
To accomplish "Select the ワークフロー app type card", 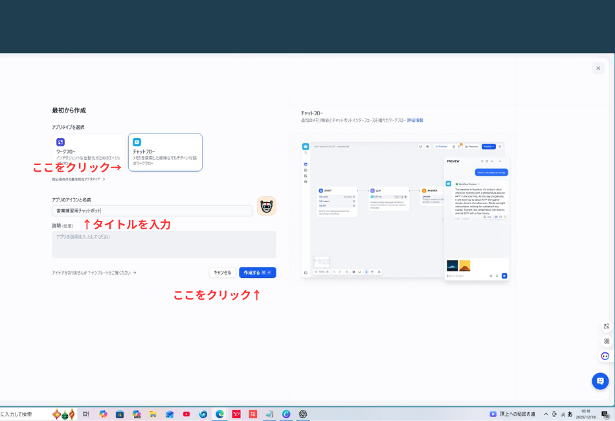I will 89,152.
